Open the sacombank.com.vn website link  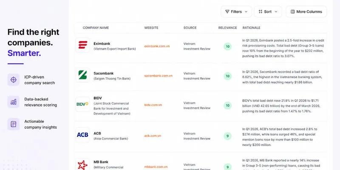(158, 76)
